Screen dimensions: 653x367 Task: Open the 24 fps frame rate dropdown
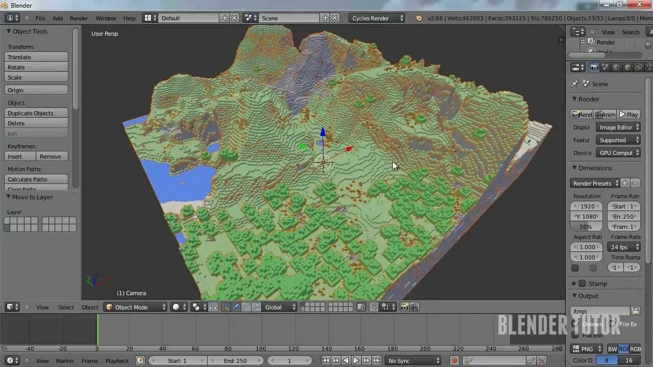pos(624,247)
